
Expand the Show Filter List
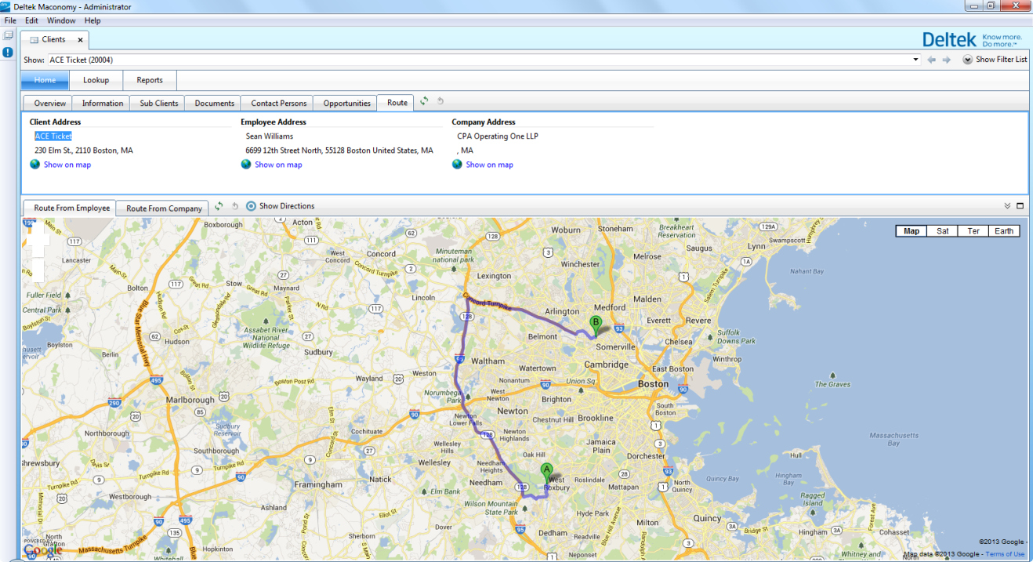coord(995,60)
